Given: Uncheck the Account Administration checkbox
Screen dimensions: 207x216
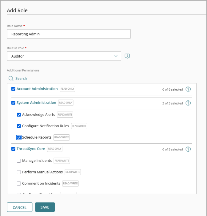Looking at the screenshot, I should coord(13,89).
